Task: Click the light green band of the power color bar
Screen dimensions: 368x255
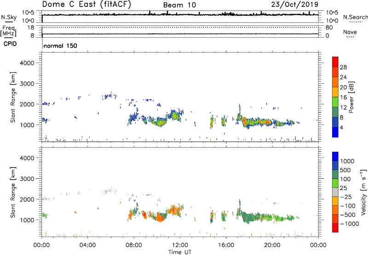Action: tap(335, 102)
